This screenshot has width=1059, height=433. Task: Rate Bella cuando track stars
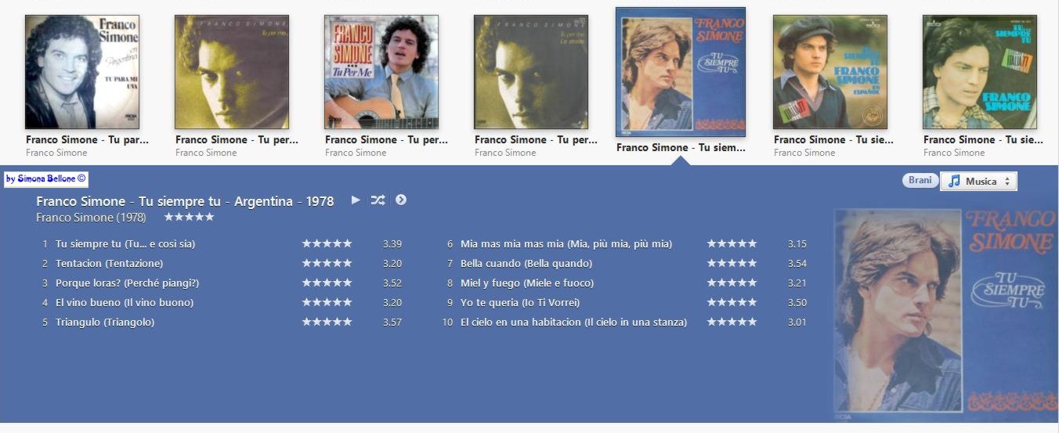tap(732, 263)
